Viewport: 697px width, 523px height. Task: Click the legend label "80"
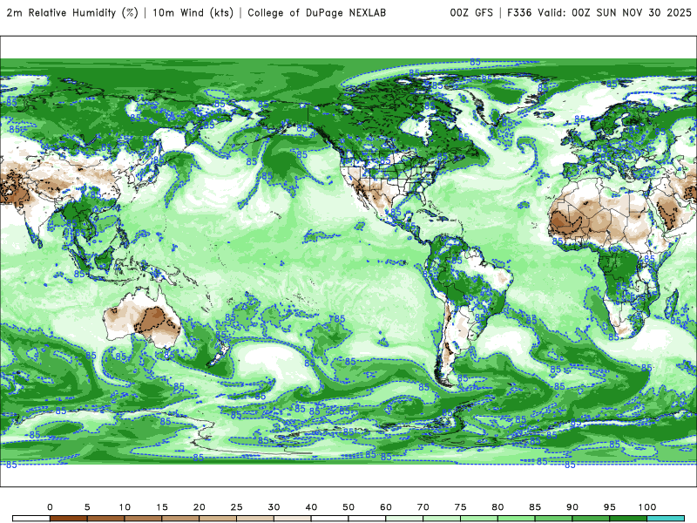coord(497,507)
